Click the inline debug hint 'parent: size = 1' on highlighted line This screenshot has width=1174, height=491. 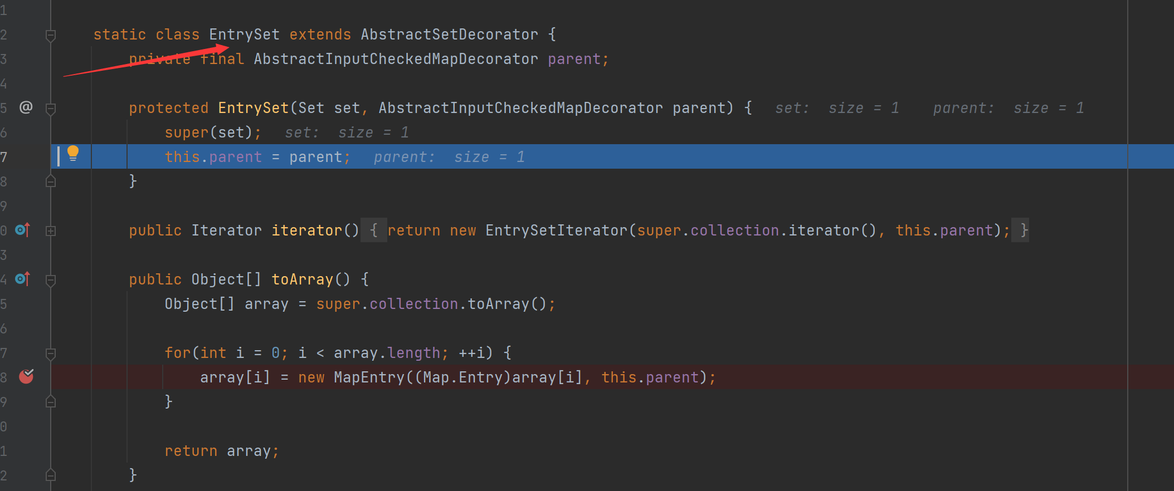pyautogui.click(x=449, y=158)
